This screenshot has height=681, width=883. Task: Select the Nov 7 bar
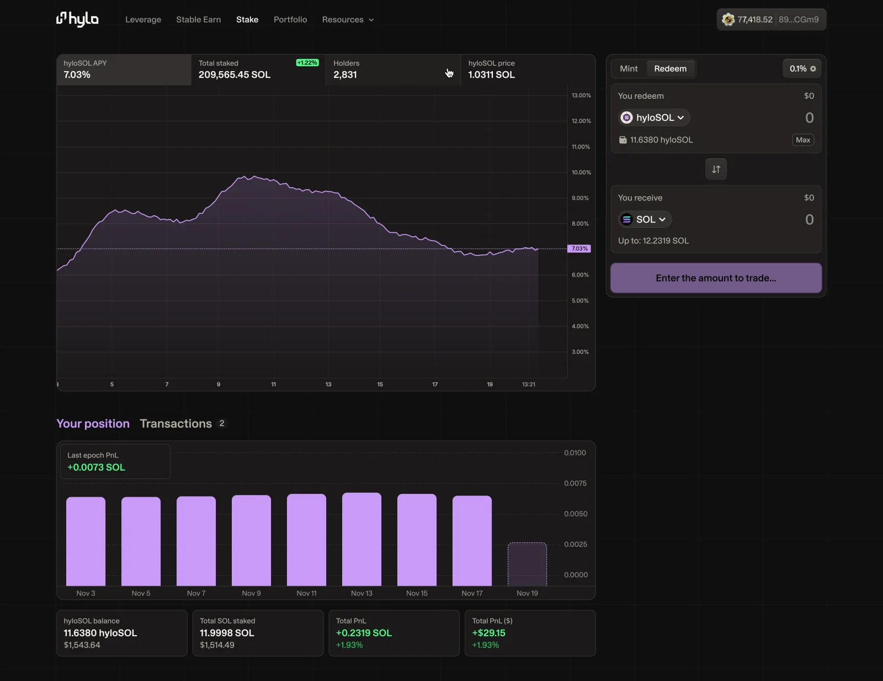point(196,541)
